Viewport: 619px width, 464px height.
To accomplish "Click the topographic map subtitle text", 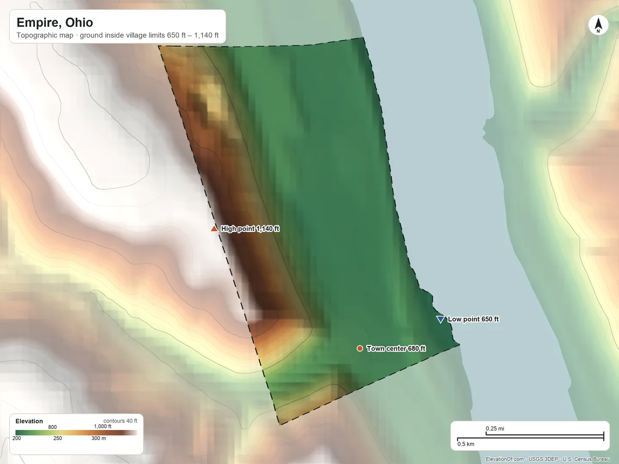I will pos(118,36).
